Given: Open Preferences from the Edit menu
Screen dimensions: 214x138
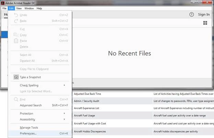Looking at the screenshot, I should (40, 133).
